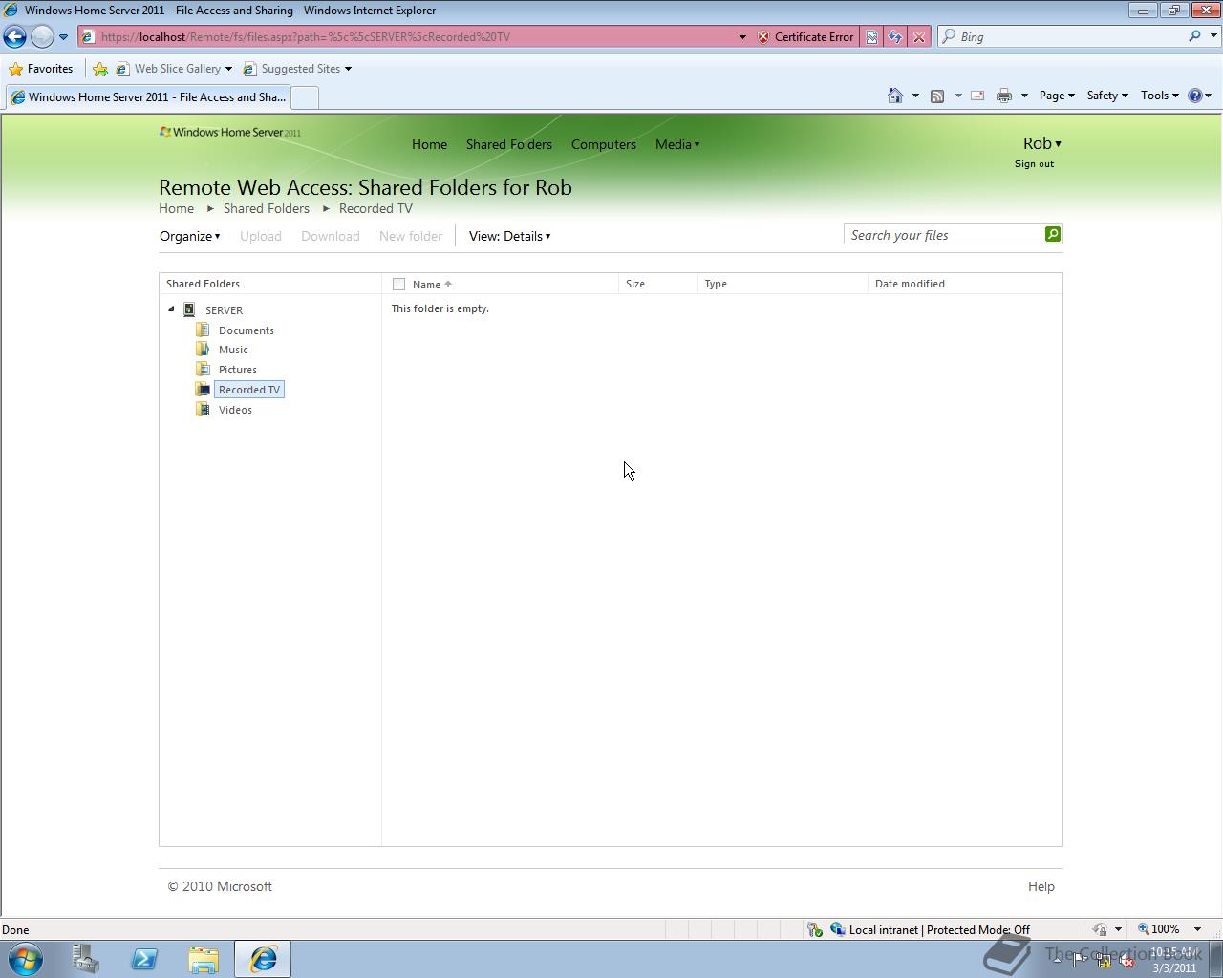Click the popup blocker status icon
The width and height of the screenshot is (1223, 978).
pos(814,929)
